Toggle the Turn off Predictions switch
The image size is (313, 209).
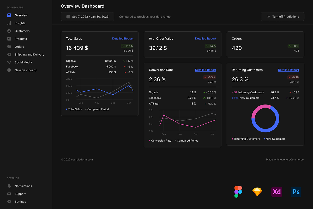click(268, 16)
